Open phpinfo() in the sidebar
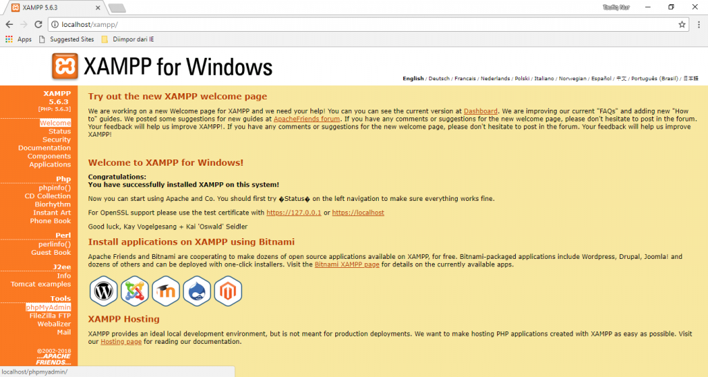Image resolution: width=708 pixels, height=377 pixels. [x=55, y=188]
